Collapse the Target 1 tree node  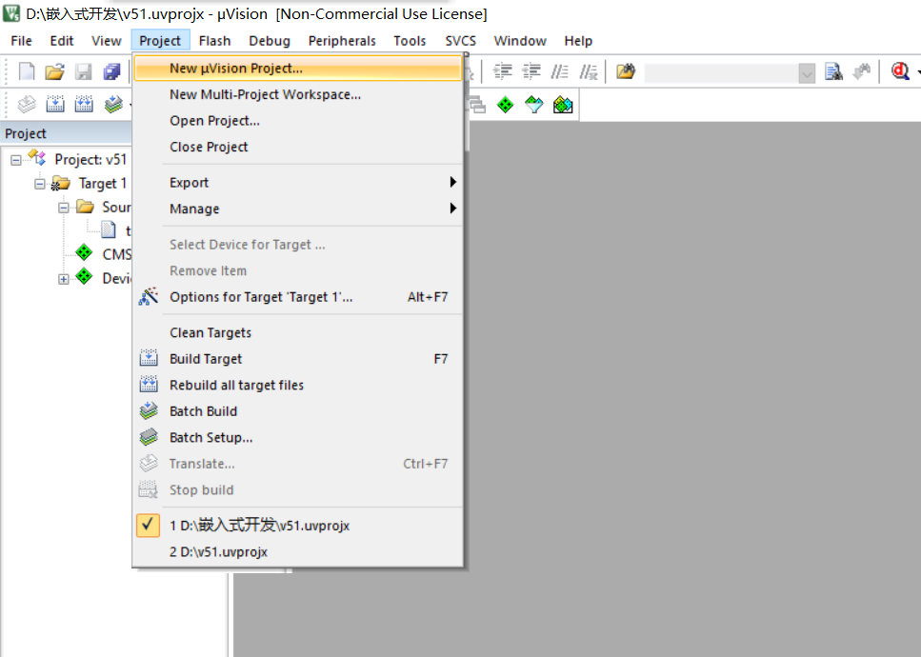coord(39,184)
